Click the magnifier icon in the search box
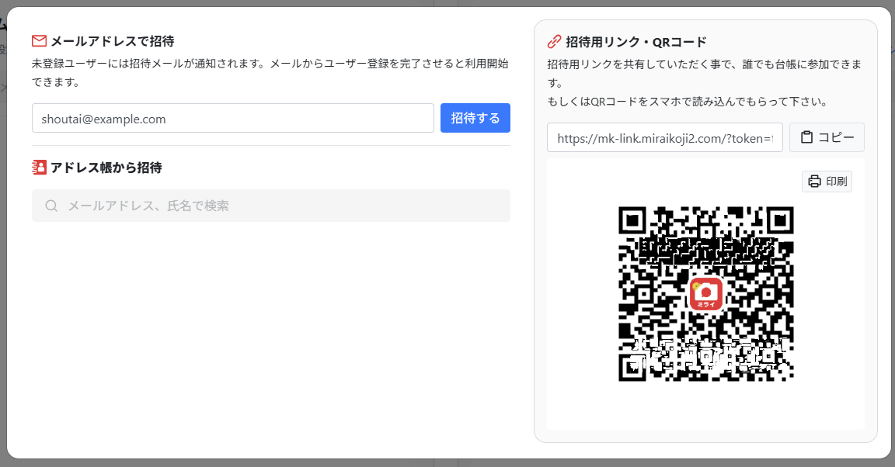The width and height of the screenshot is (895, 467). tap(52, 206)
